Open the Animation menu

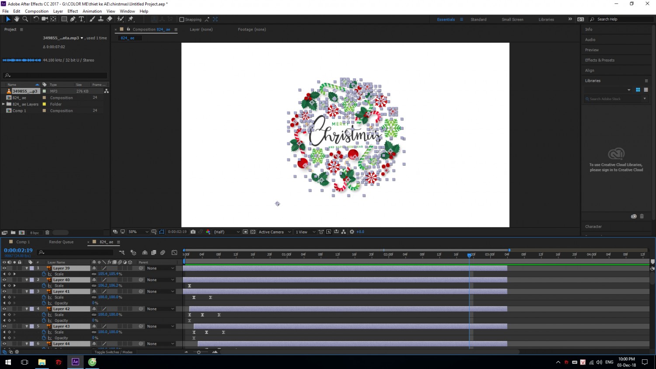[92, 11]
